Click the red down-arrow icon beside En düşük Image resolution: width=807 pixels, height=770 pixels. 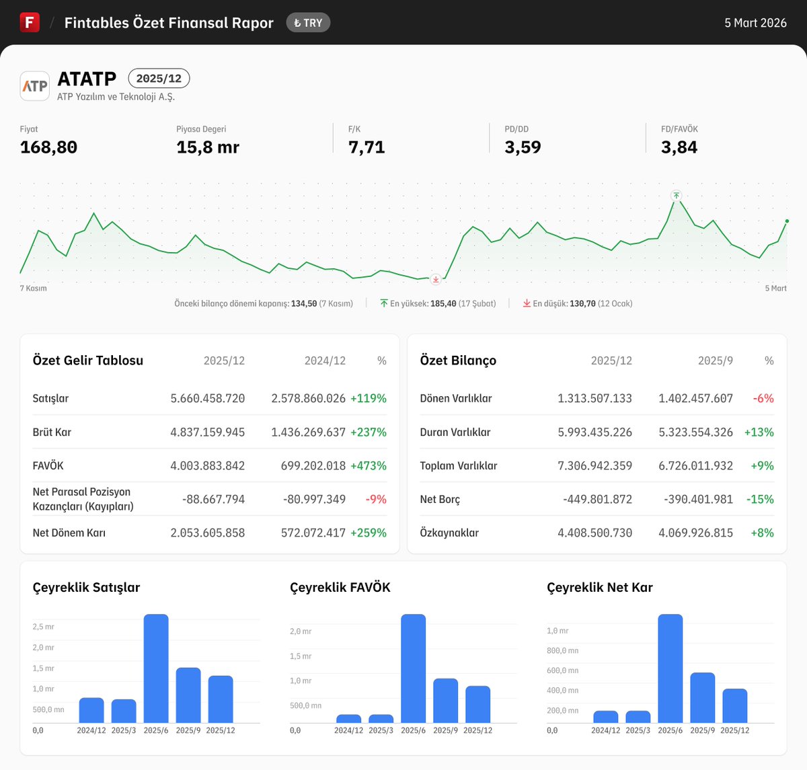pos(527,303)
